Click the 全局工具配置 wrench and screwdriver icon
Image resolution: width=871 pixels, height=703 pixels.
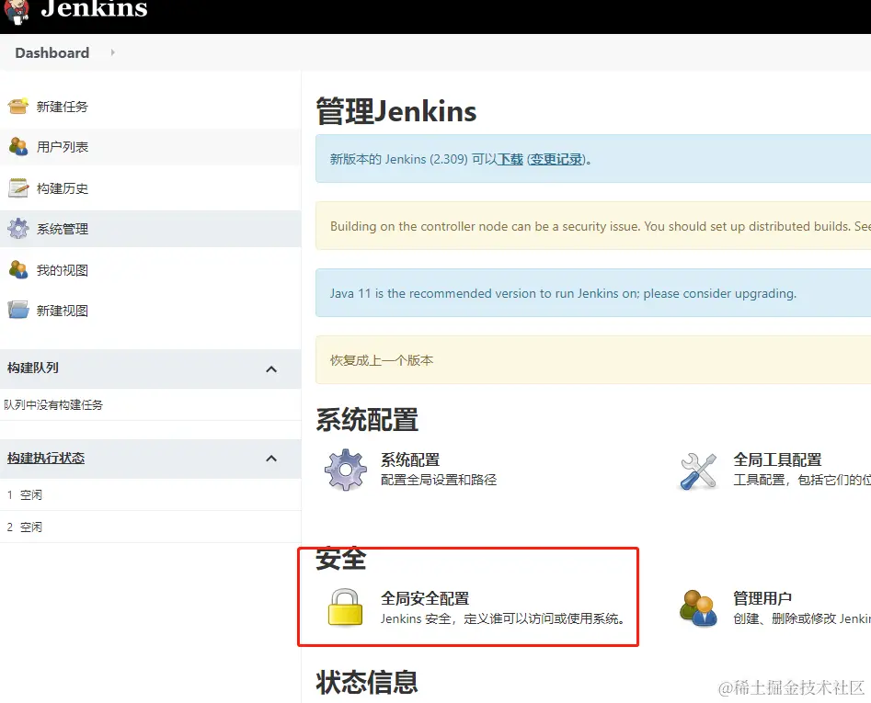click(698, 471)
